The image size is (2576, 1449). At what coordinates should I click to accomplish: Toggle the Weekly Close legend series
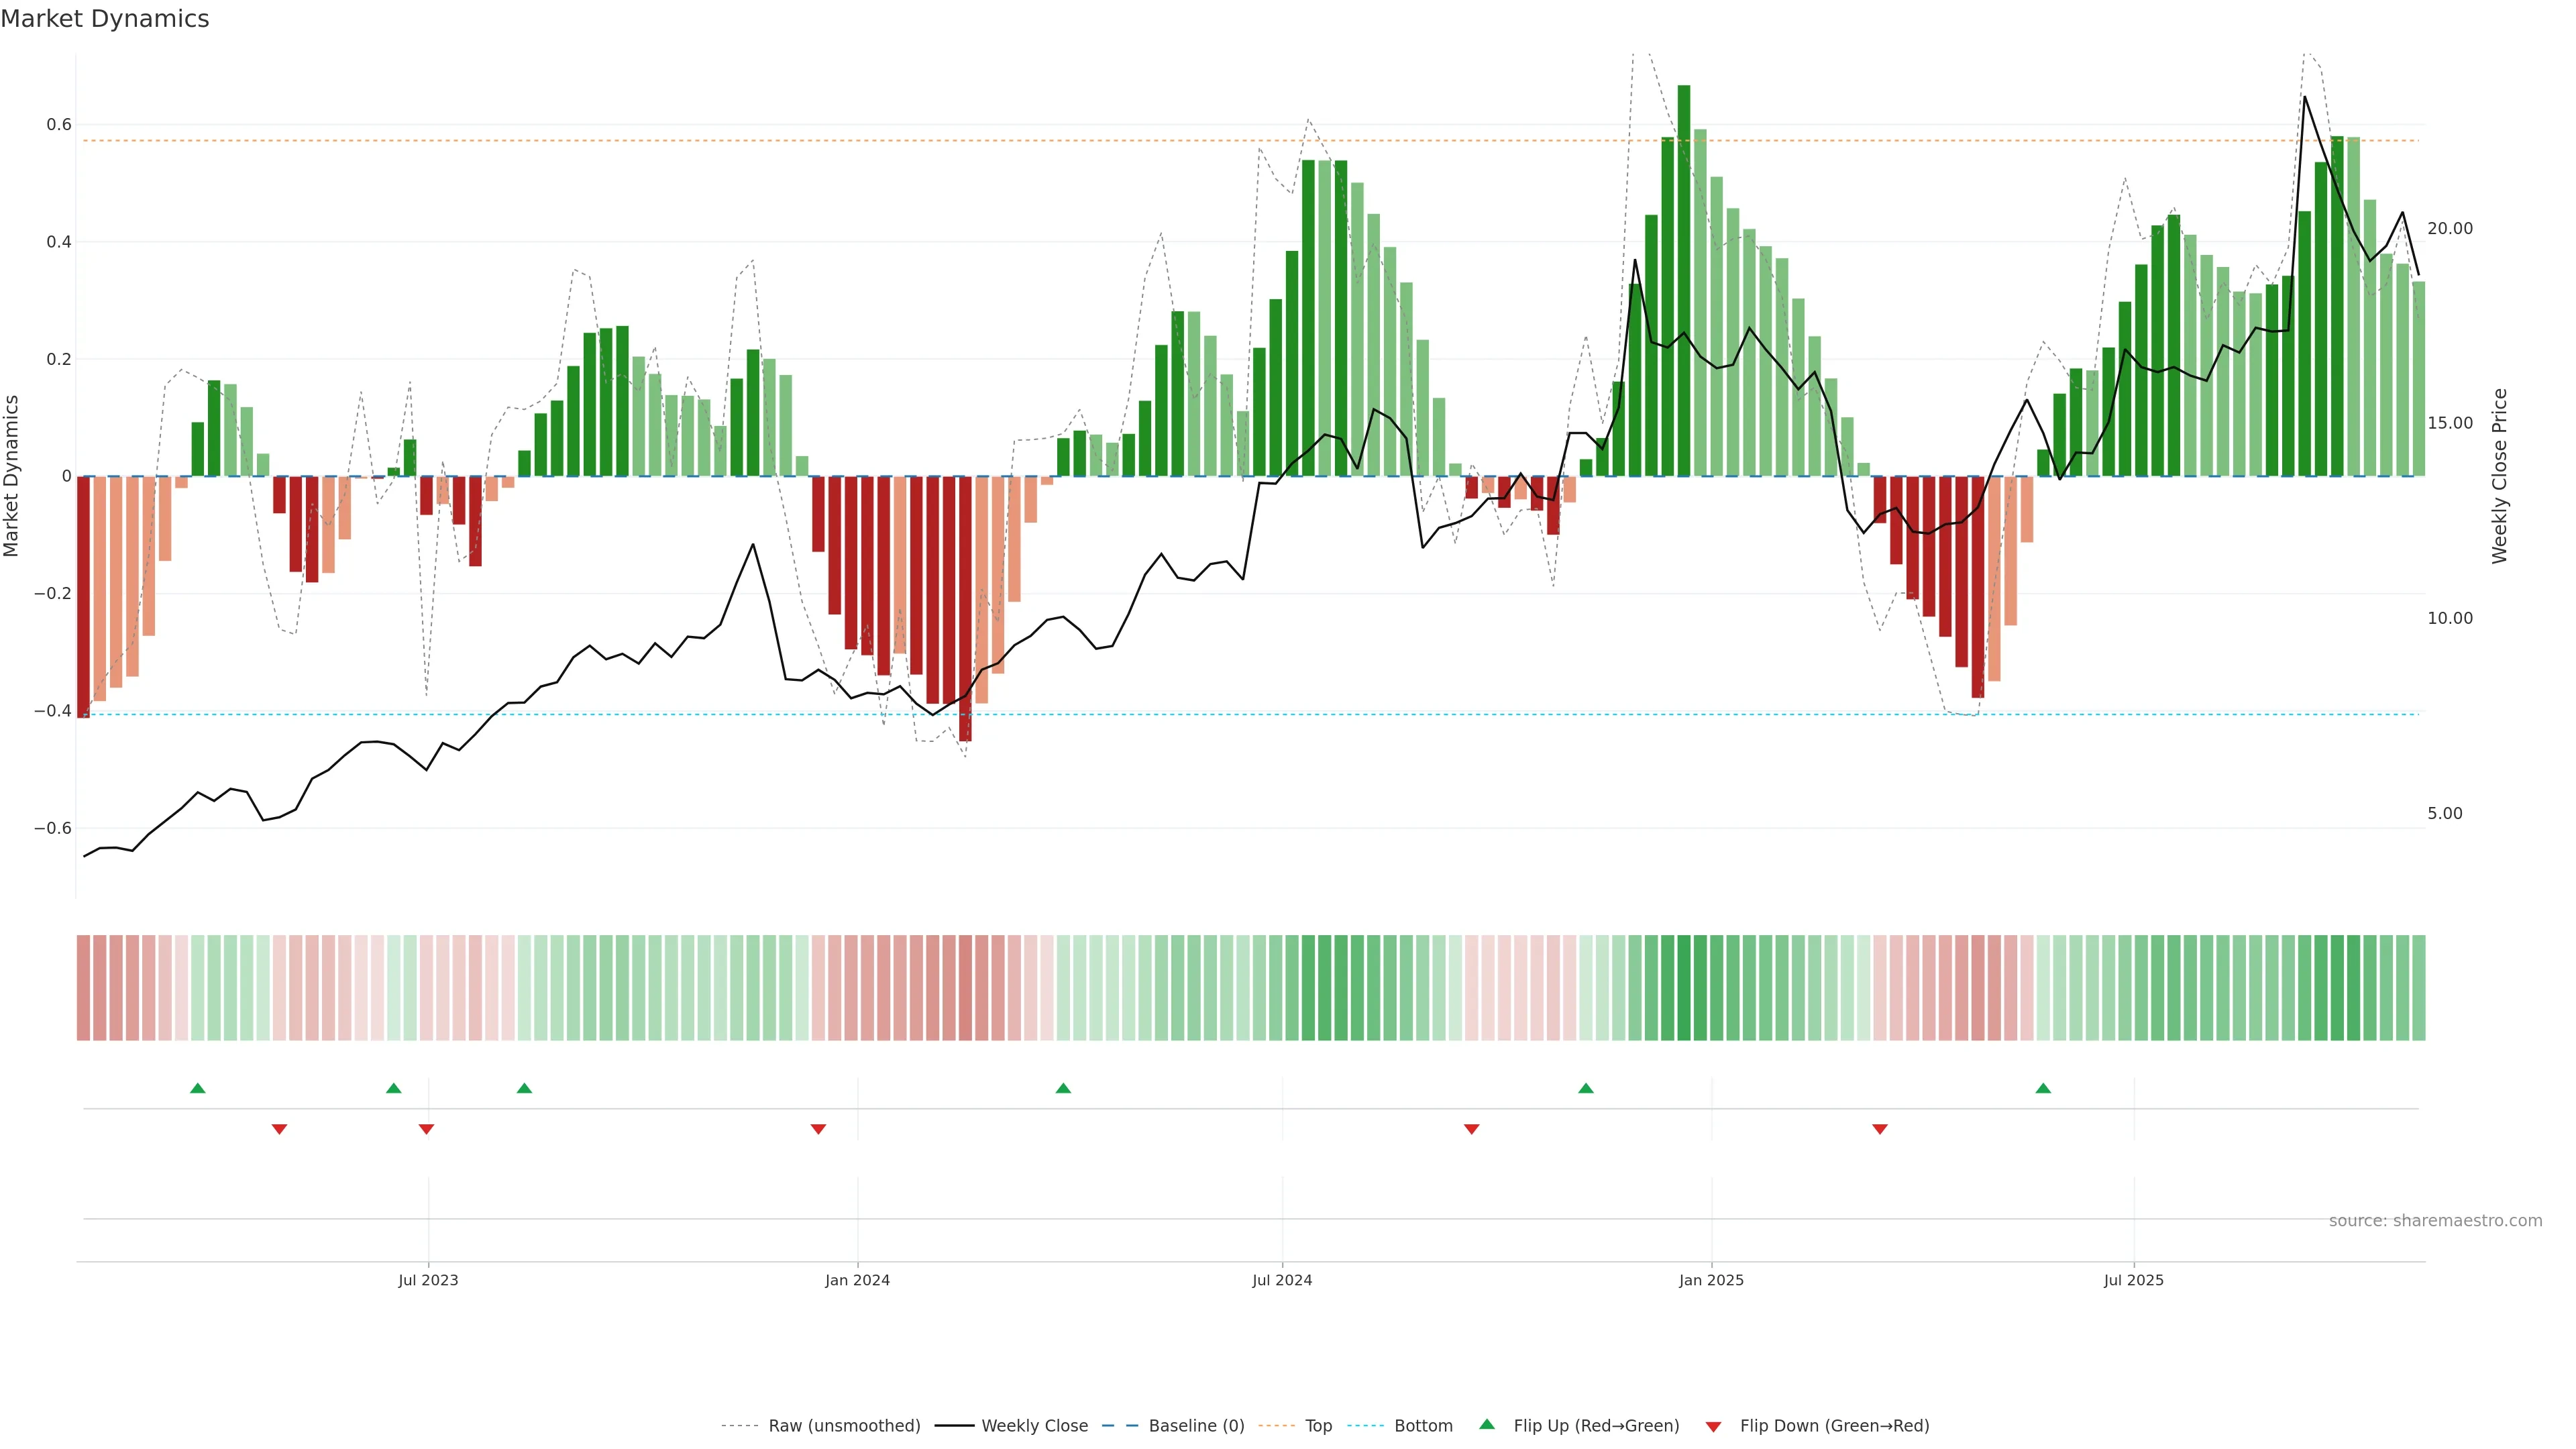click(x=1034, y=1426)
